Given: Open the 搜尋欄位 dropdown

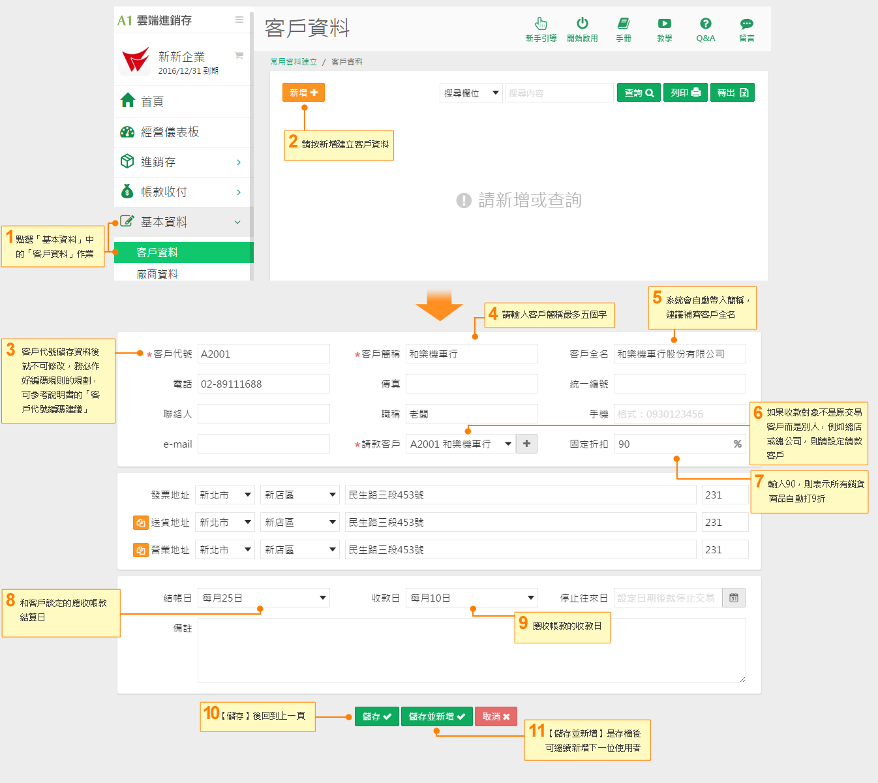Looking at the screenshot, I should point(471,93).
